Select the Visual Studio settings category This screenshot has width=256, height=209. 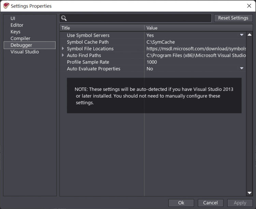click(x=25, y=52)
